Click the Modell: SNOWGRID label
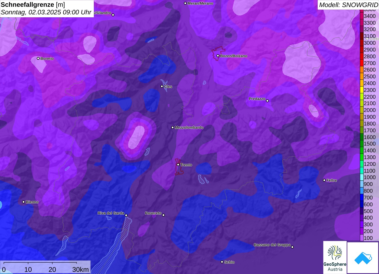Image resolution: width=379 pixels, height=274 pixels. click(349, 5)
